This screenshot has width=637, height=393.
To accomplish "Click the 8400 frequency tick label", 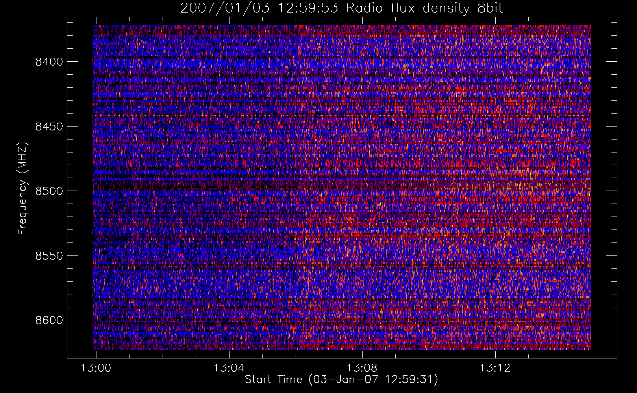I will click(x=49, y=62).
